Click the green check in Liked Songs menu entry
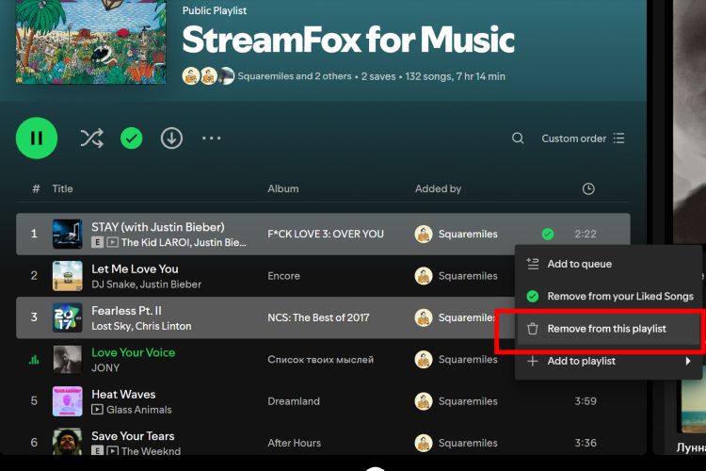This screenshot has height=471, width=706. (x=533, y=296)
